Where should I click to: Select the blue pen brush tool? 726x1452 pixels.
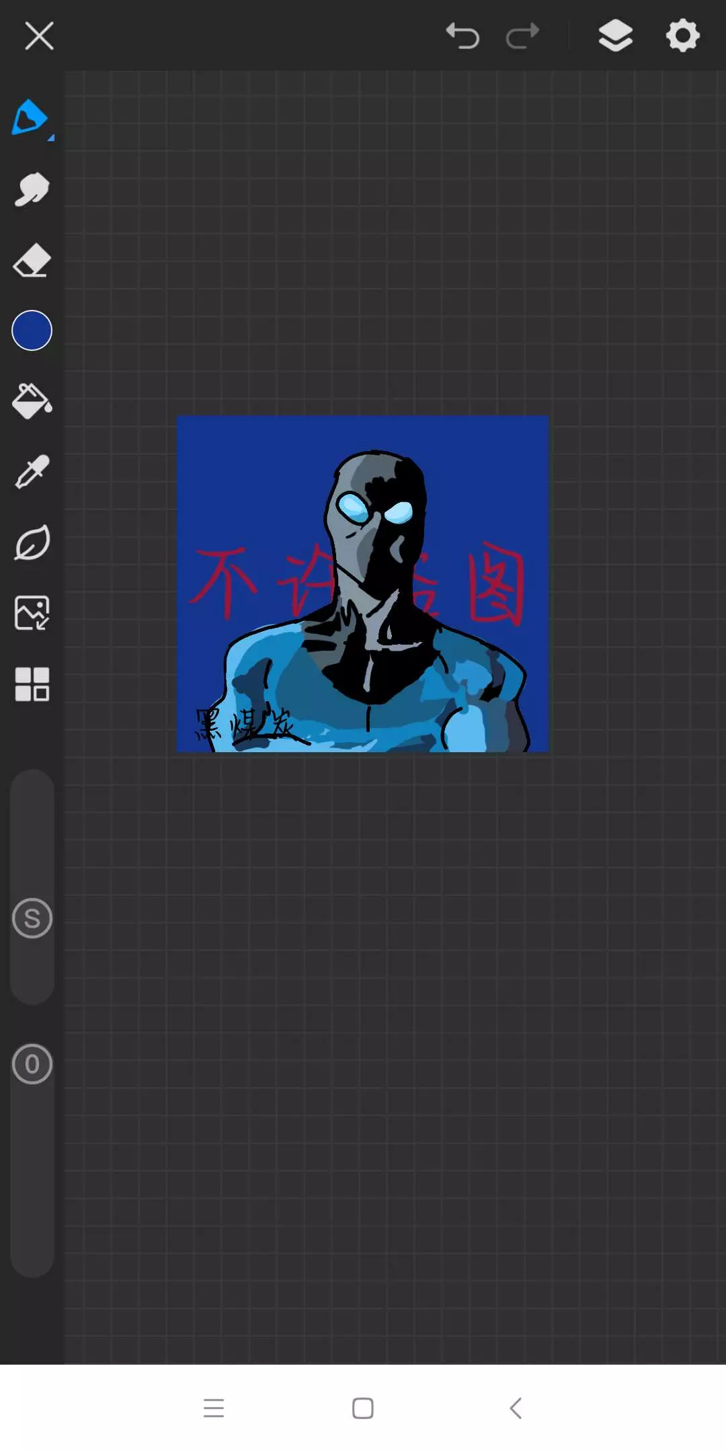pyautogui.click(x=30, y=118)
